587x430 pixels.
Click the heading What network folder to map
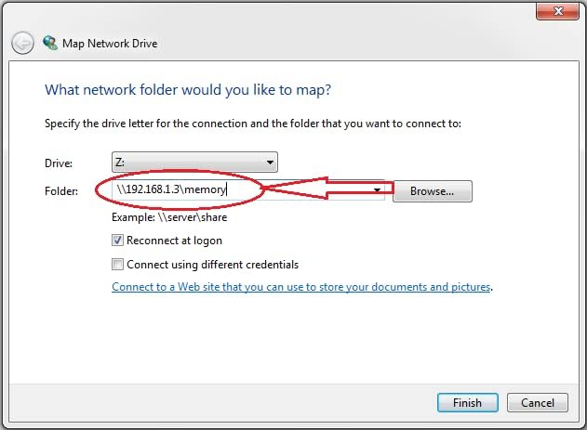(188, 91)
